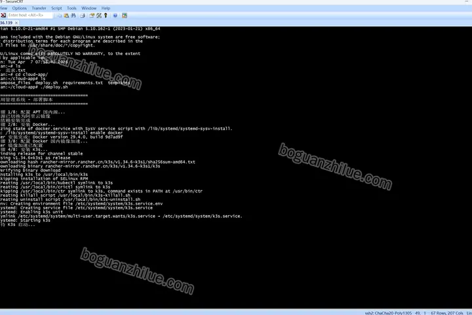Screen dimensions: 472x315
Task: Click the 'systemd: Enabling k3s unit' line
Action: pyautogui.click(x=31, y=212)
